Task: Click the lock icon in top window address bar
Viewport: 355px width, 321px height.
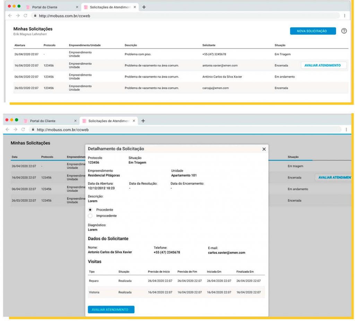Action: click(x=35, y=16)
